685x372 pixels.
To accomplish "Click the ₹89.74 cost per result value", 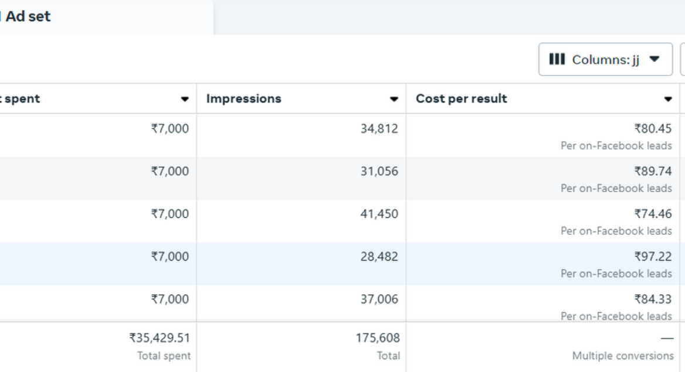I will [x=653, y=171].
